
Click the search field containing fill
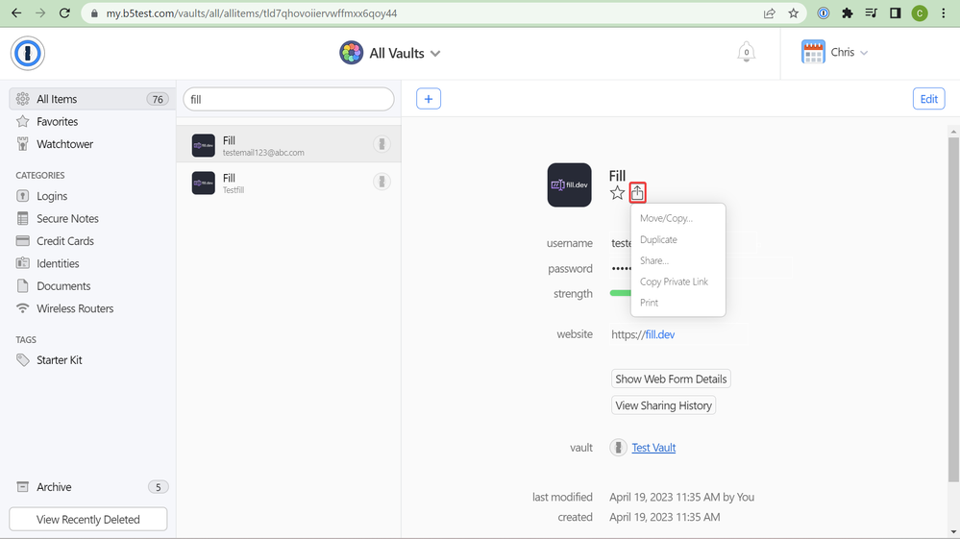coord(288,99)
